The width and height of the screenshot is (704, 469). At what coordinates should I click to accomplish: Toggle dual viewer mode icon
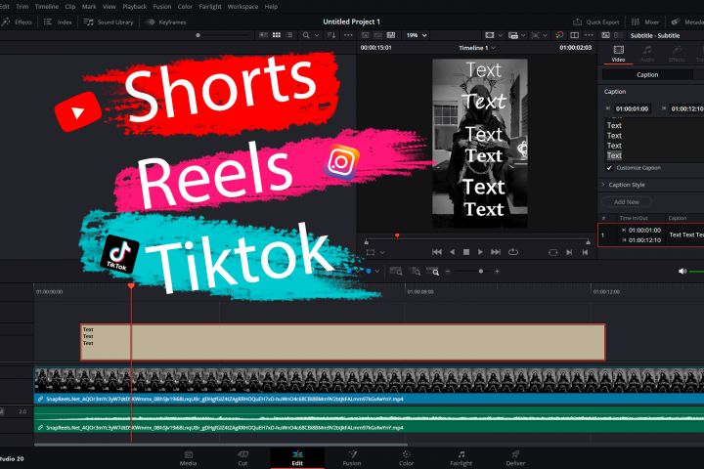coord(574,35)
